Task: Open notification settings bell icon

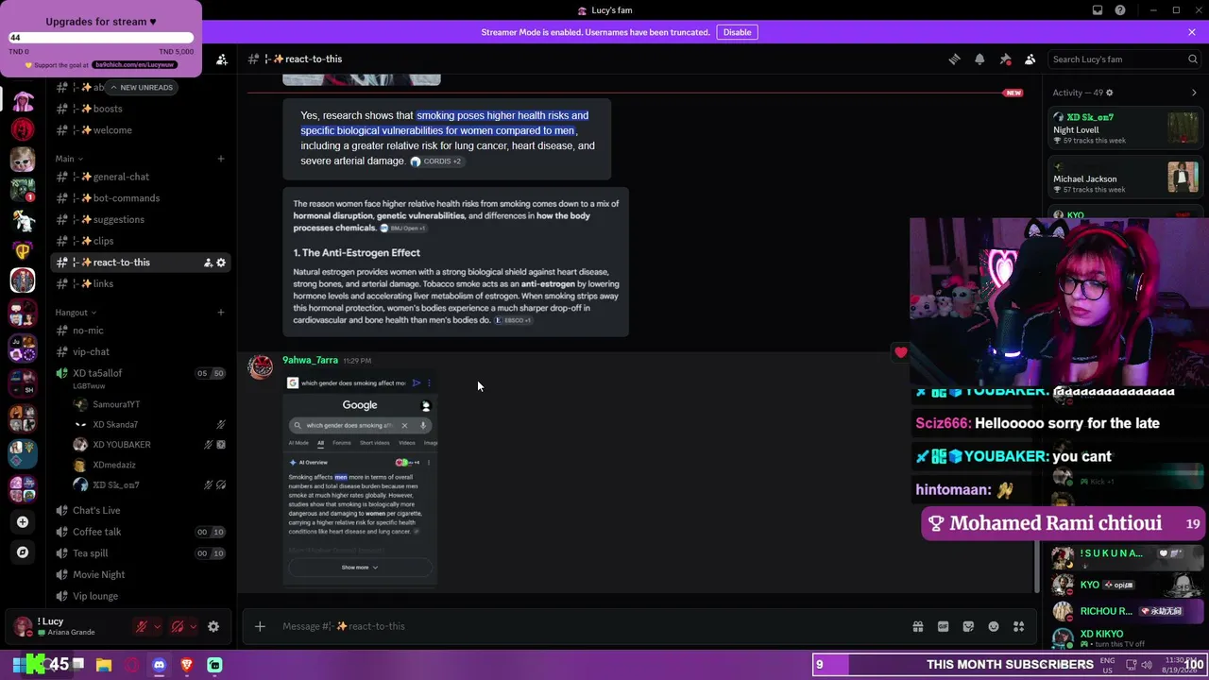Action: tap(979, 59)
